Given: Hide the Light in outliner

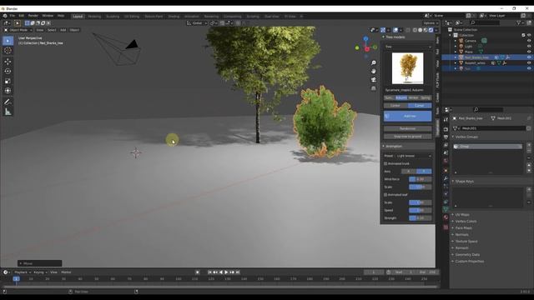Looking at the screenshot, I should click(x=529, y=47).
